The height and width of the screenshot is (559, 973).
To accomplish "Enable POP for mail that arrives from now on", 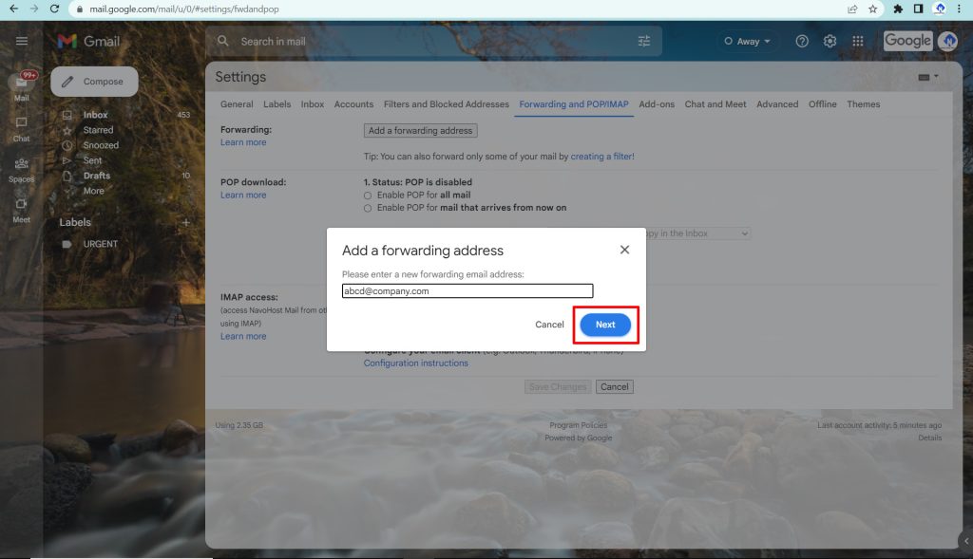I will click(368, 207).
